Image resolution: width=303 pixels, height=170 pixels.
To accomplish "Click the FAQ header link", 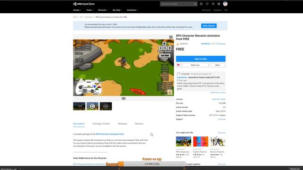I will [226, 10].
